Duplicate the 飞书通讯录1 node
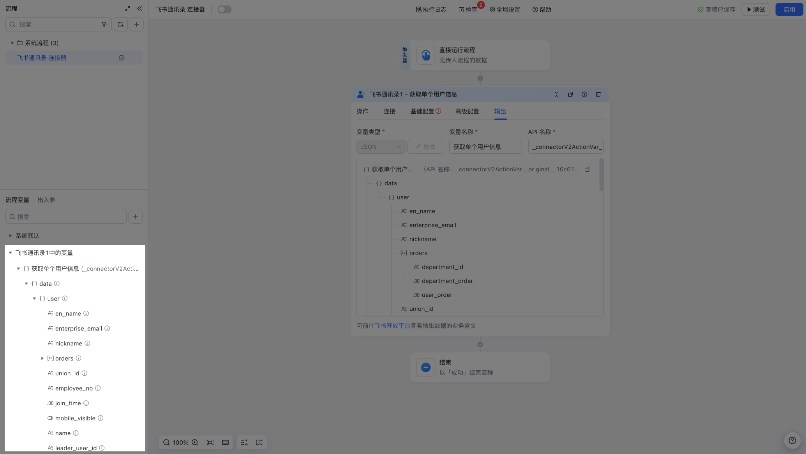Viewport: 806px width, 454px height. point(570,95)
